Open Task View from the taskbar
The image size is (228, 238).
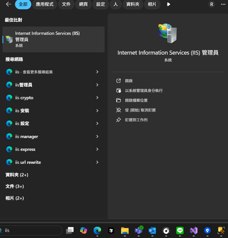70,230
